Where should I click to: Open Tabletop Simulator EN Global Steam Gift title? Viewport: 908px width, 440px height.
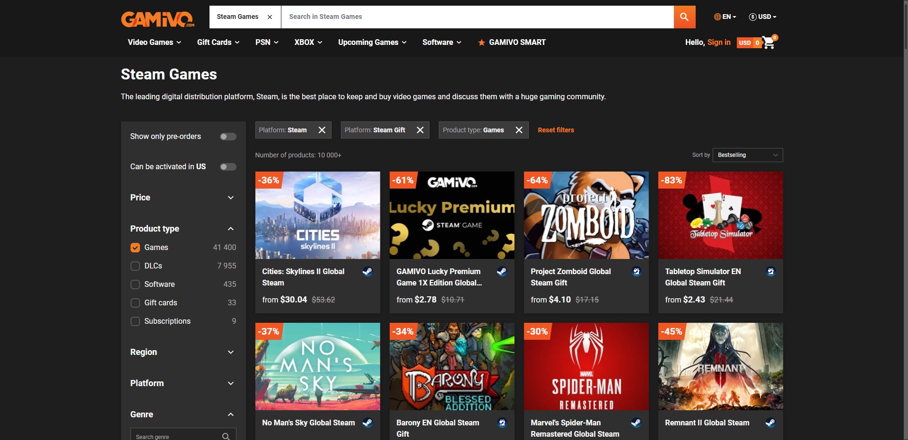click(x=703, y=277)
